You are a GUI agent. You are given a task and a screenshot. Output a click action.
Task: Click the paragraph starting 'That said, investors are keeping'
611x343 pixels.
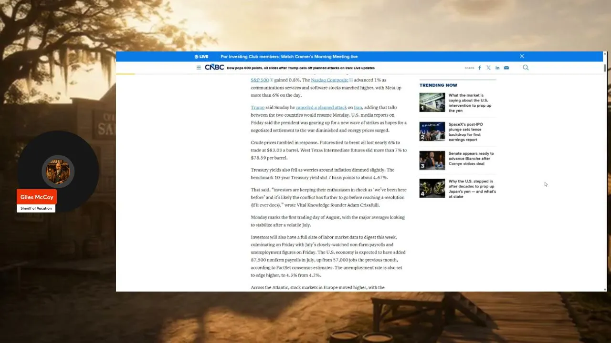[x=329, y=197]
